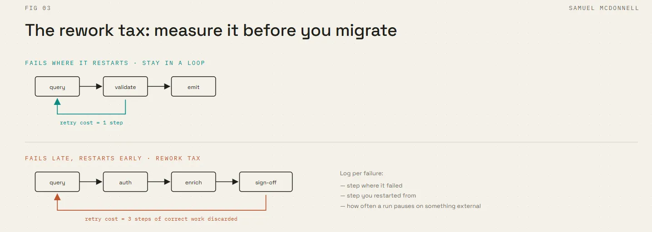This screenshot has width=652, height=232.
Task: Click the arrow from enrich to sign-off
Action: [x=227, y=182]
